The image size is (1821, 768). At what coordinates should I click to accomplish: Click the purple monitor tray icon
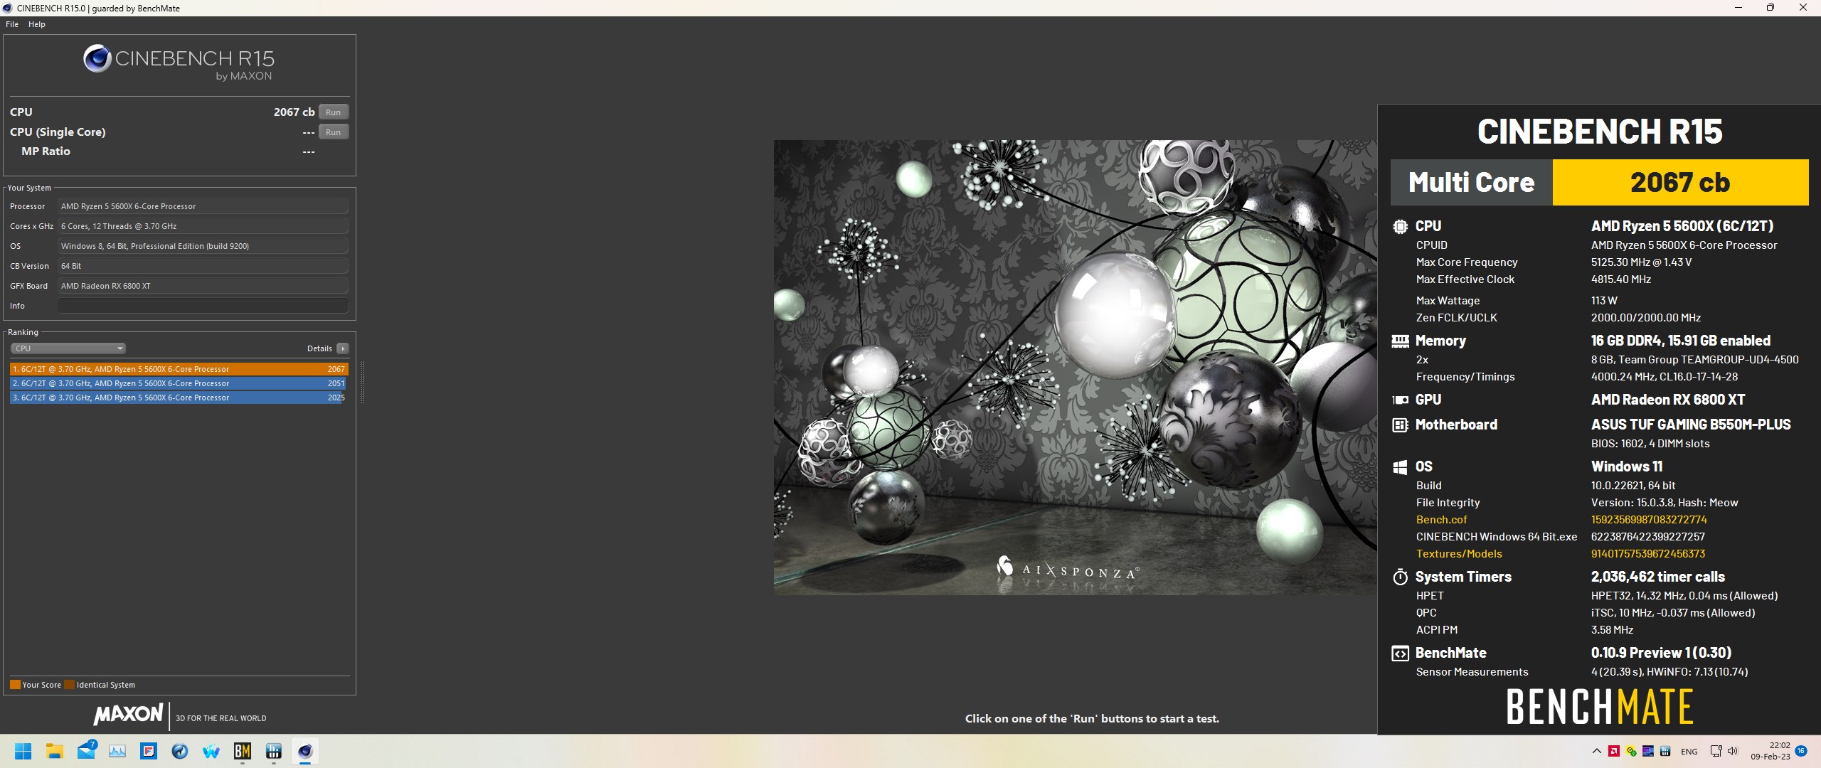click(x=1648, y=751)
